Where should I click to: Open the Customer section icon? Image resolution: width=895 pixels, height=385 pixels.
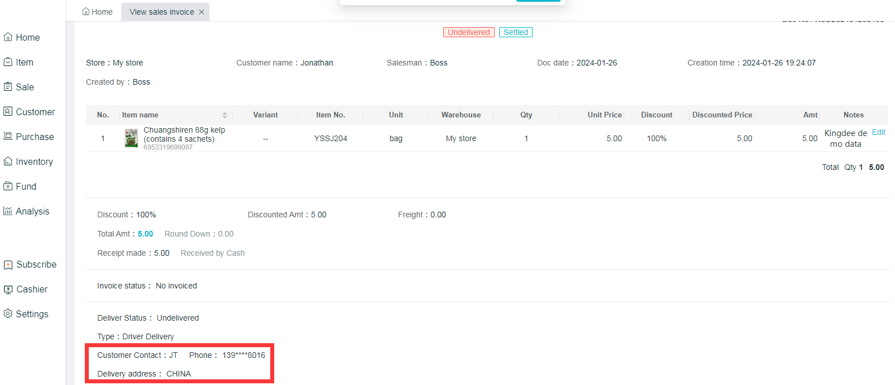pyautogui.click(x=8, y=112)
